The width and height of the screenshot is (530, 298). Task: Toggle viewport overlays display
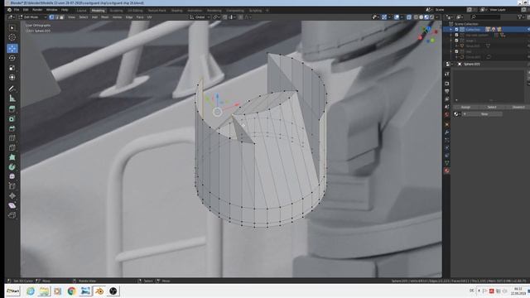click(397, 17)
